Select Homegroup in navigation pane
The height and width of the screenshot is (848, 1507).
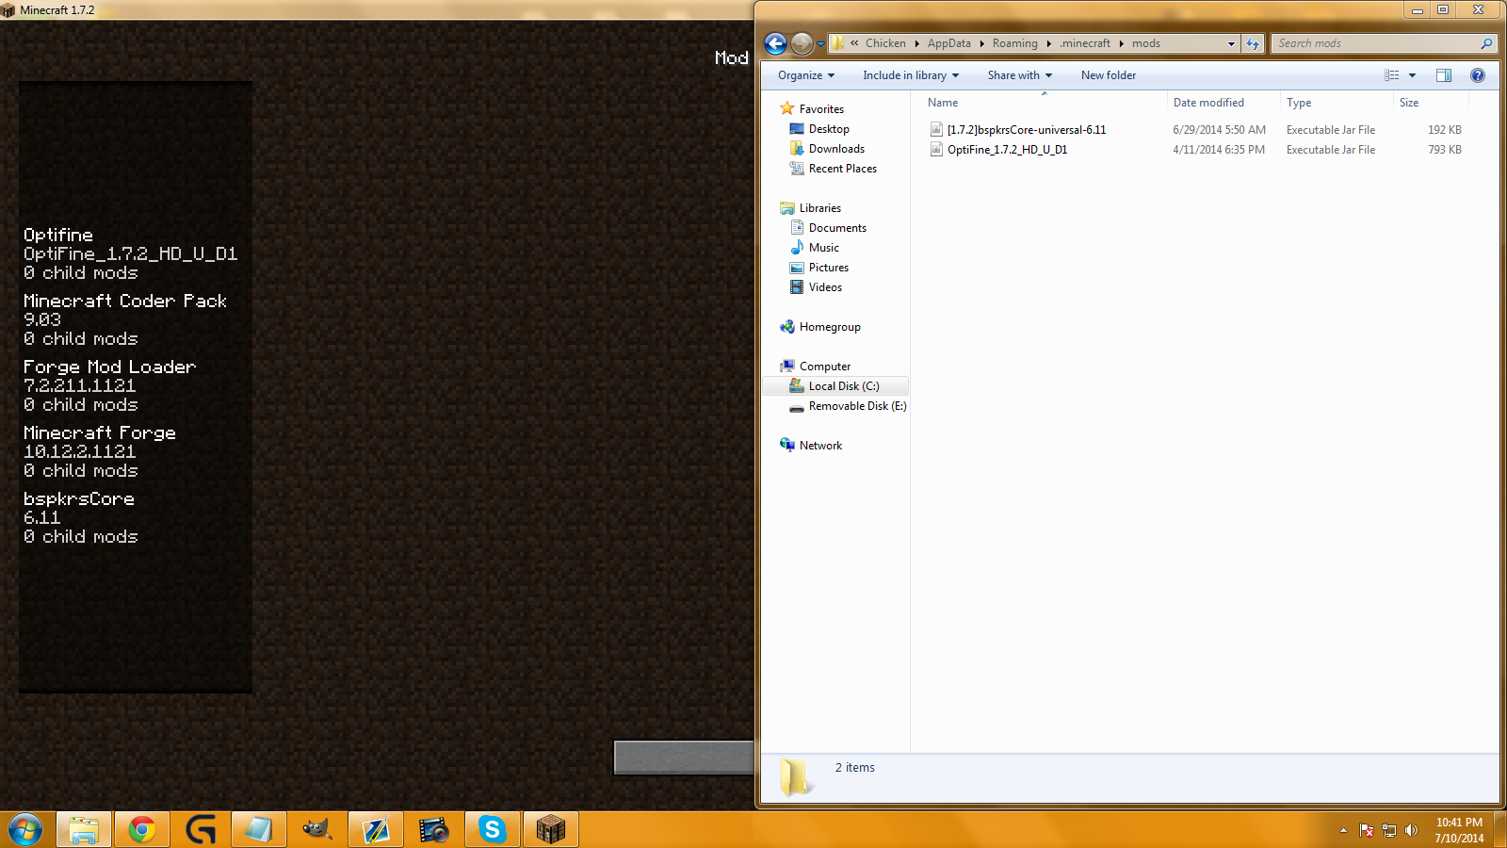[x=830, y=327]
